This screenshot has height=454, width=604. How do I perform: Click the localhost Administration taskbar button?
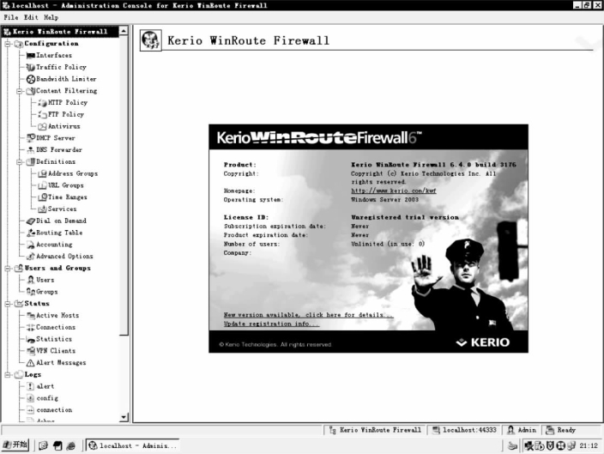(x=132, y=446)
